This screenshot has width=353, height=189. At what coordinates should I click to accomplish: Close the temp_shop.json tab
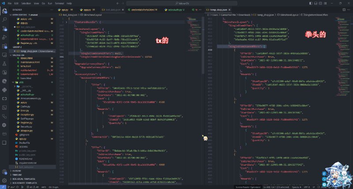click(x=229, y=10)
